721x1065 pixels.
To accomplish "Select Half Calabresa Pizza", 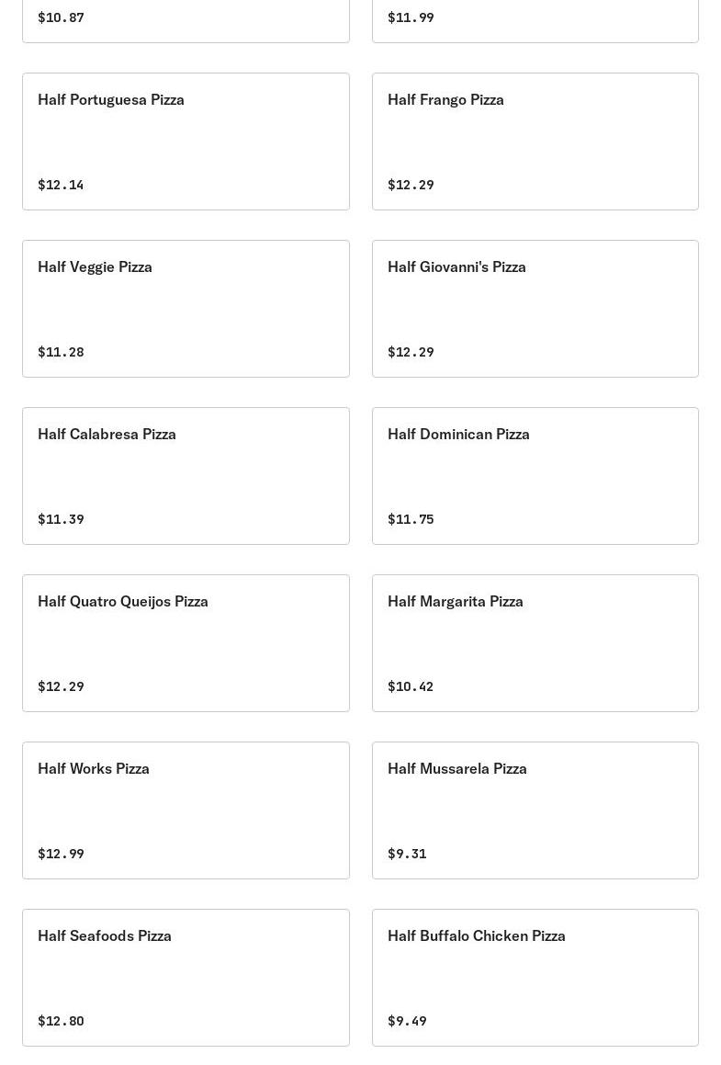I will point(186,475).
